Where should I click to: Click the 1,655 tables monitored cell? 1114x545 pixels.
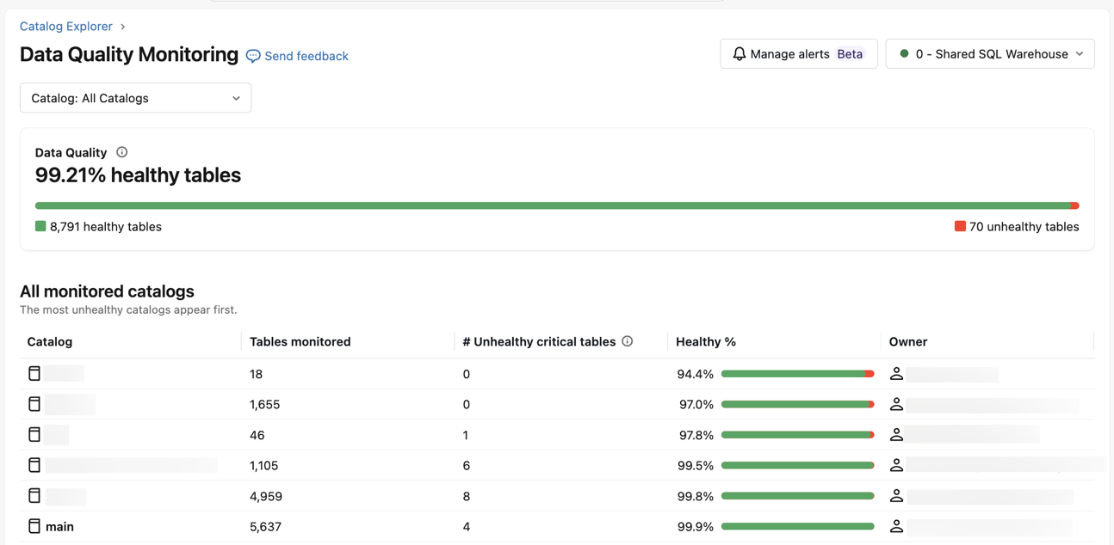point(265,404)
